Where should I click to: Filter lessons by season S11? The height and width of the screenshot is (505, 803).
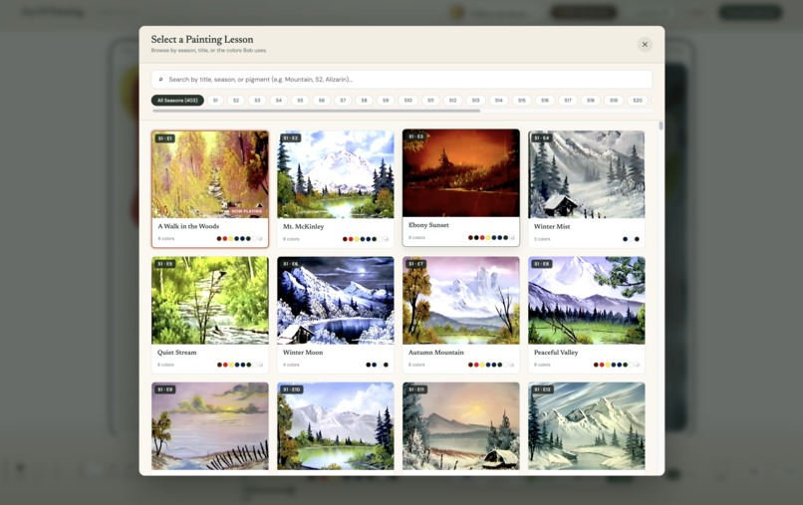point(430,101)
